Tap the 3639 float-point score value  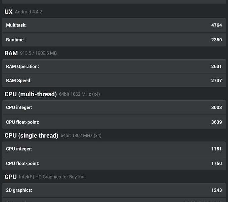click(216, 122)
